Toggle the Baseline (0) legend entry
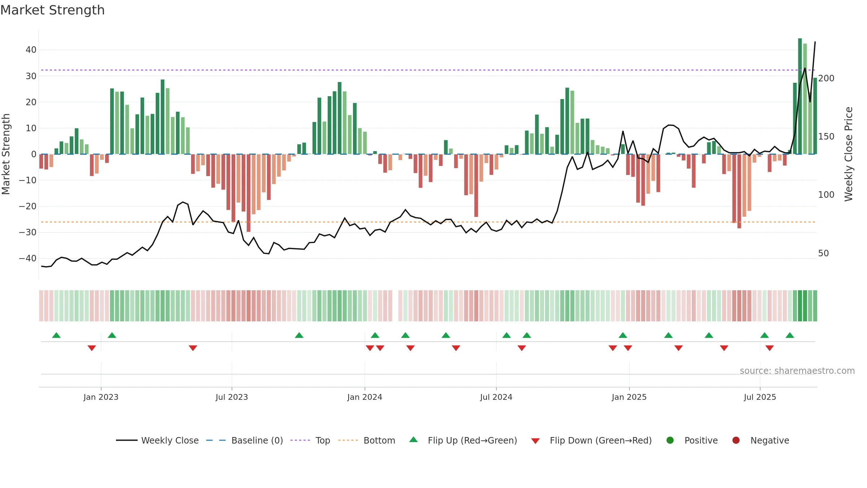Image resolution: width=867 pixels, height=488 pixels. (245, 440)
